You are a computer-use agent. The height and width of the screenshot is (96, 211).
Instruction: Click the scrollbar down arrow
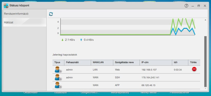(x=205, y=88)
